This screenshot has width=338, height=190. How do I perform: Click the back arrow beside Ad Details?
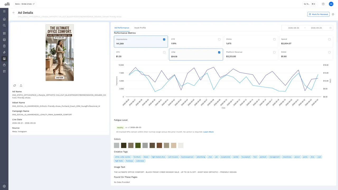tap(14, 13)
